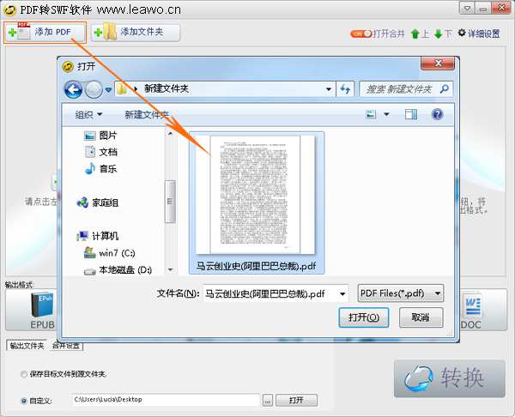The width and height of the screenshot is (515, 417).
Task: Click the 取消 cancel button
Action: [421, 317]
